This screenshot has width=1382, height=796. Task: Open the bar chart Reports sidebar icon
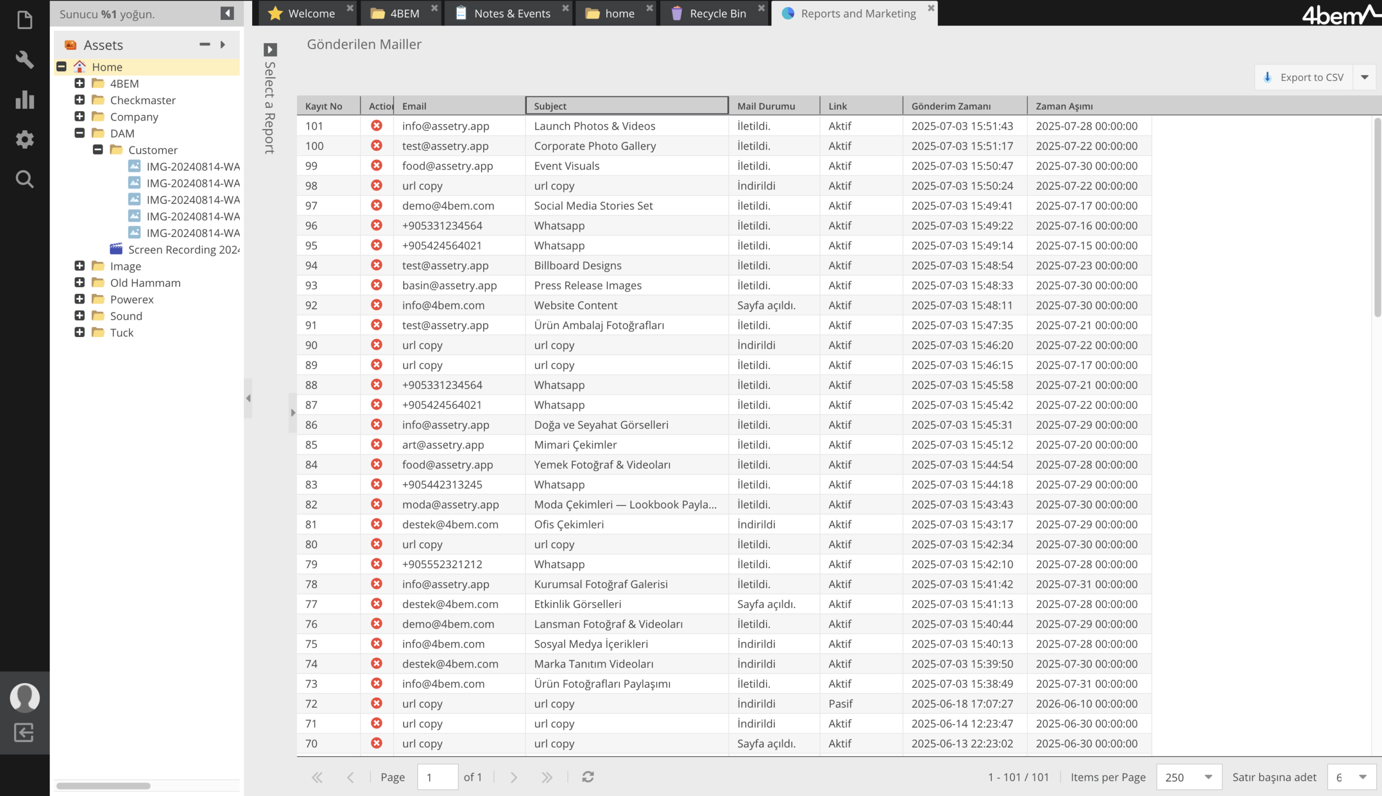coord(25,99)
